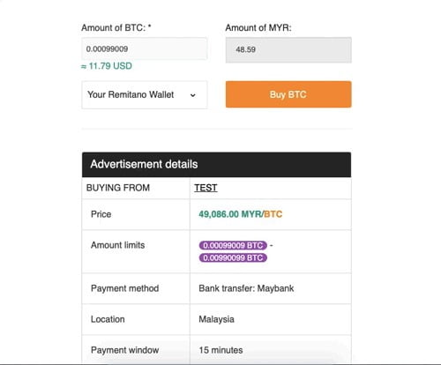Select the minimum limit 0.00099009 BTC badge
The height and width of the screenshot is (365, 441).
(233, 245)
